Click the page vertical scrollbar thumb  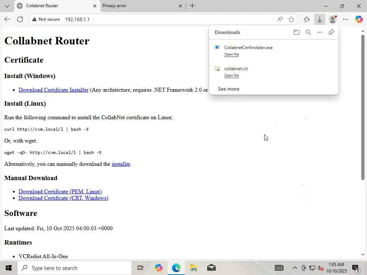pos(363,107)
